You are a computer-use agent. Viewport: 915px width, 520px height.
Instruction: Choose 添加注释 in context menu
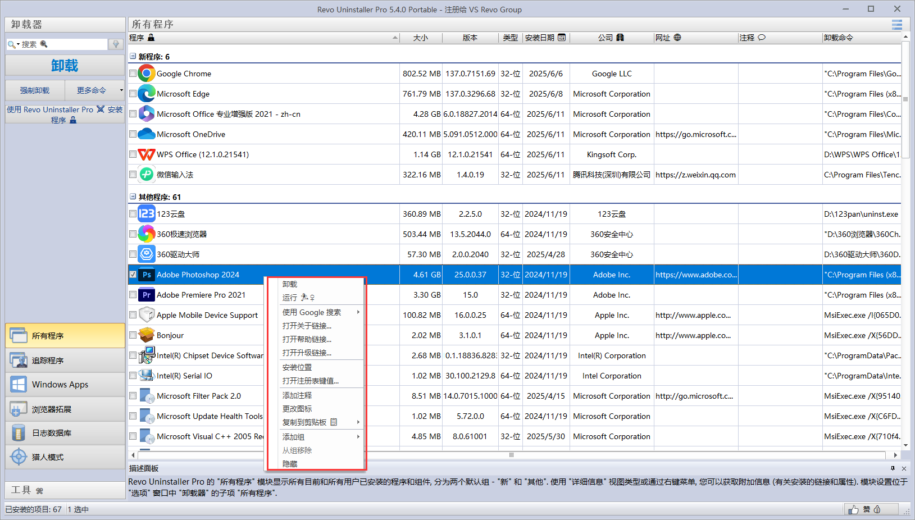pyautogui.click(x=297, y=395)
